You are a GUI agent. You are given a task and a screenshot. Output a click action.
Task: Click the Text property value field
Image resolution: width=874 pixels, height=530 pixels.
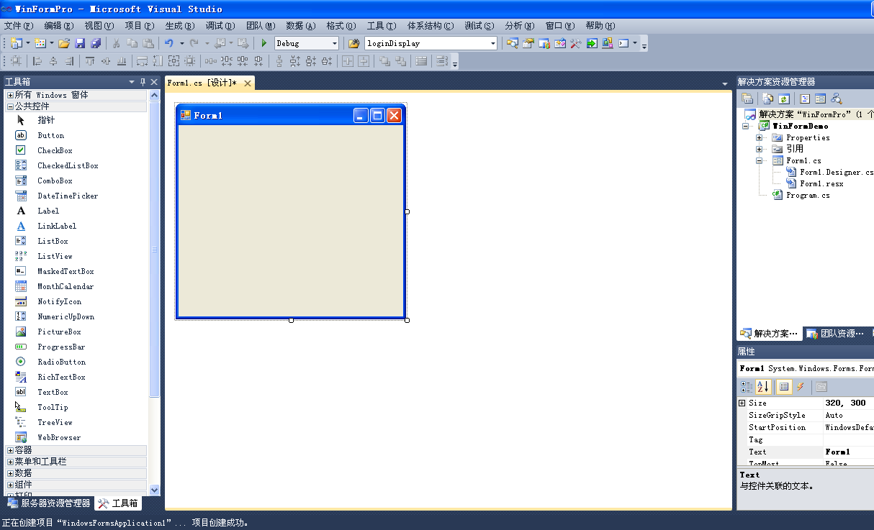coord(847,452)
